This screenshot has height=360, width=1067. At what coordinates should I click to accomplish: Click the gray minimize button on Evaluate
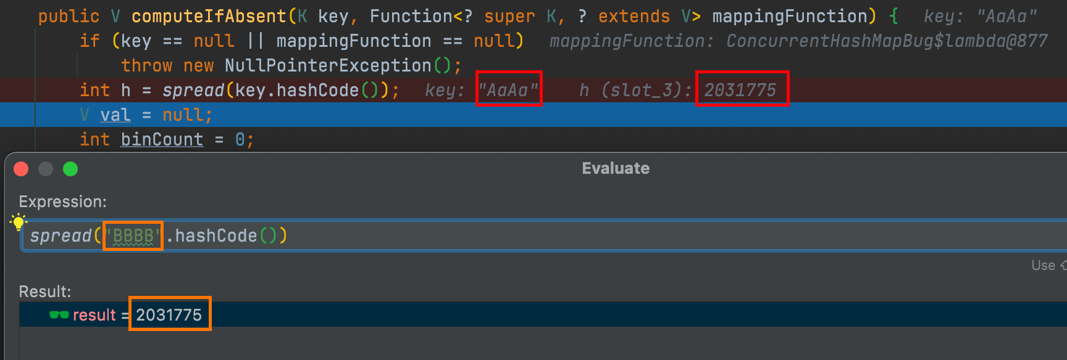tap(46, 169)
